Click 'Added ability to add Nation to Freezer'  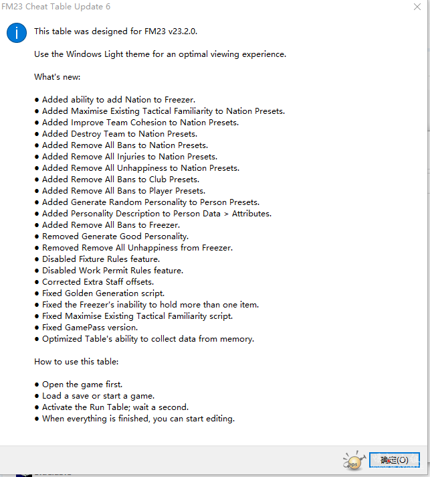coord(118,100)
